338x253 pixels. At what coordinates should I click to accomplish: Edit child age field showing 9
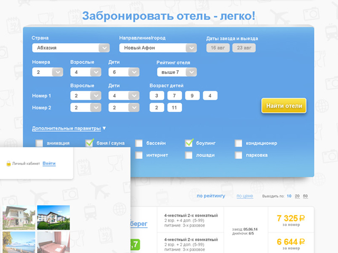[x=192, y=96]
